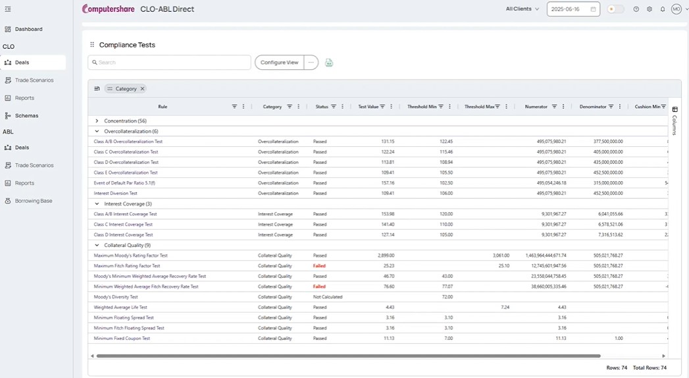Collapse the Overcollateralization (6) group
Viewport: 689px width, 378px height.
(x=97, y=131)
